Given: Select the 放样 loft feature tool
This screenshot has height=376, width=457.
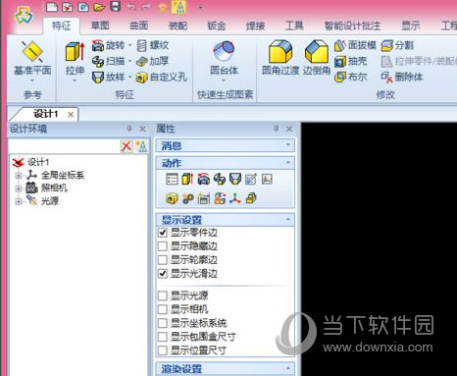Looking at the screenshot, I should pyautogui.click(x=108, y=77).
